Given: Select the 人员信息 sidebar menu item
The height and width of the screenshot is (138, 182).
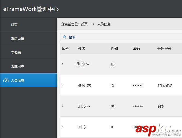Looking at the screenshot, I should [x=29, y=80].
